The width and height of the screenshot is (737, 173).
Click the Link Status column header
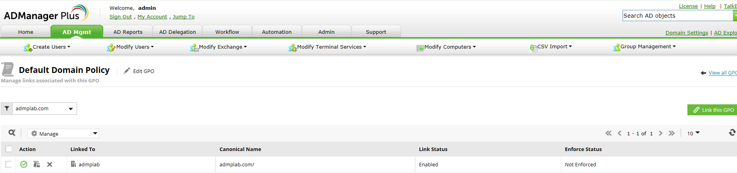(433, 149)
